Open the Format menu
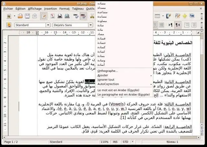 coord(64,9)
